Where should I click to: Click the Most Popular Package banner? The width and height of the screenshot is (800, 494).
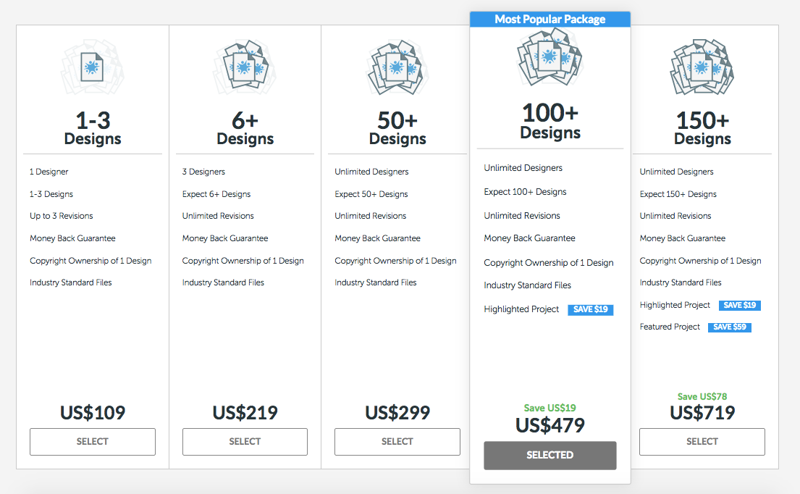[550, 20]
